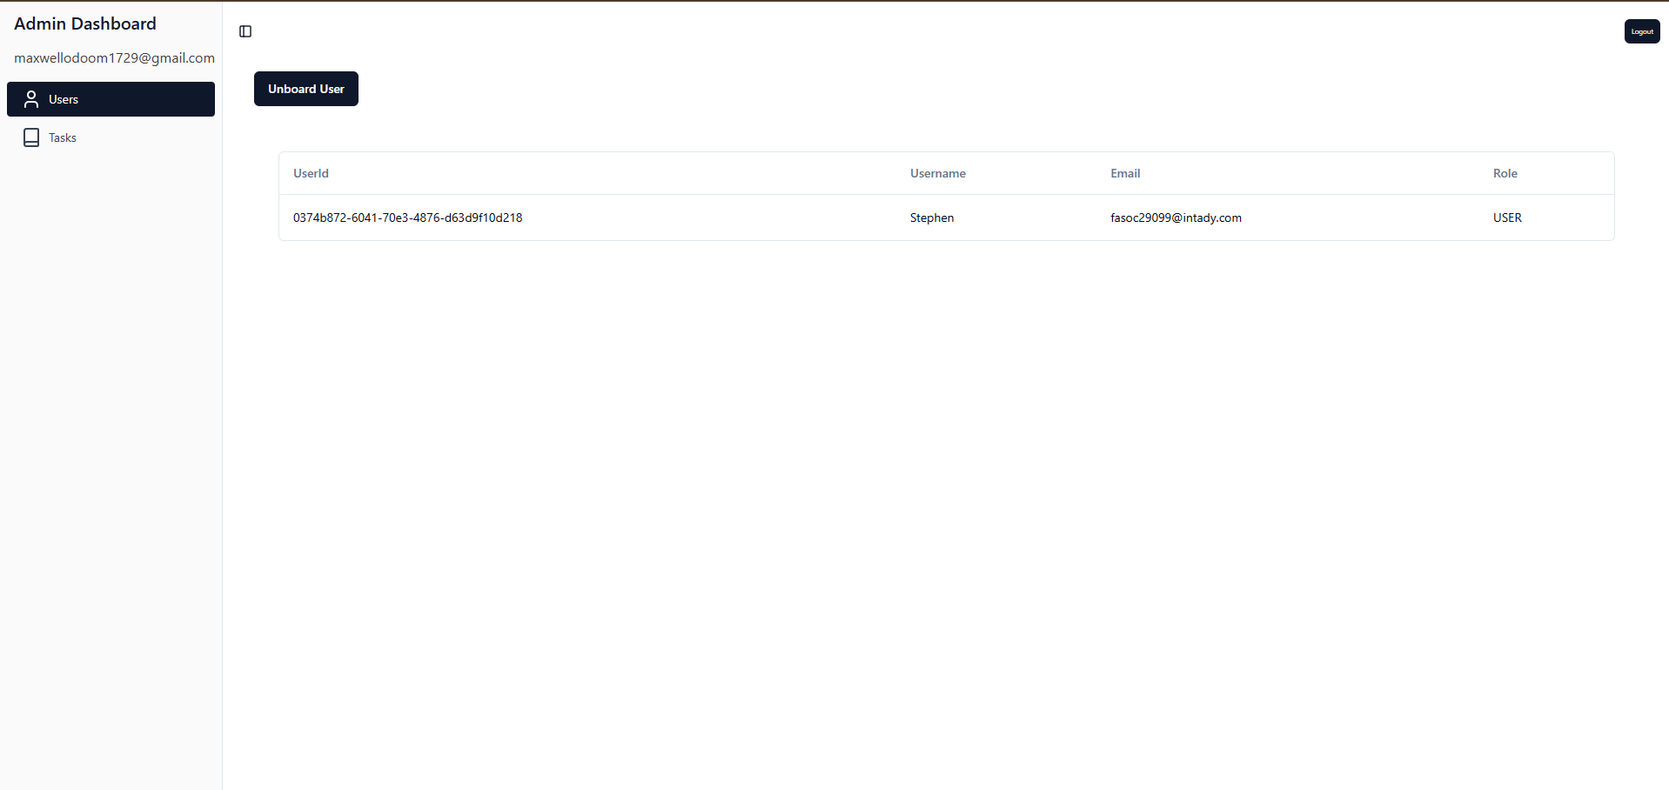Click the user profile icon beside Users label

point(31,98)
